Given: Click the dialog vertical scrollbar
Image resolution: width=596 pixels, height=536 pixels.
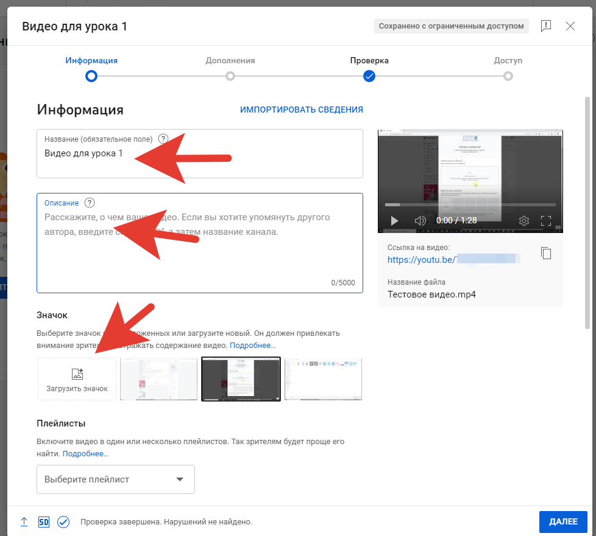Looking at the screenshot, I should [x=587, y=212].
